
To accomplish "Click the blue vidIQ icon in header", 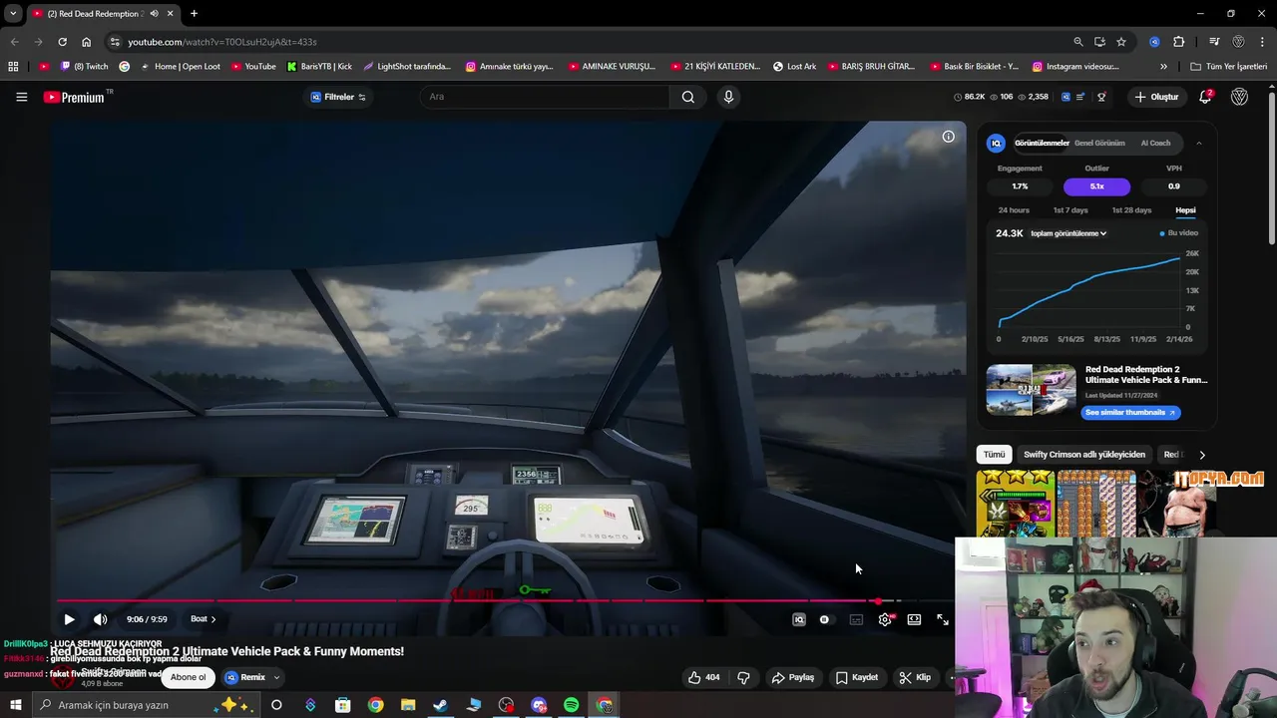I will [x=1065, y=97].
